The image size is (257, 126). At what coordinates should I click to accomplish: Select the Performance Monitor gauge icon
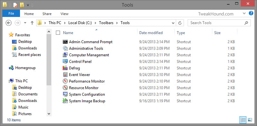pos(65,81)
